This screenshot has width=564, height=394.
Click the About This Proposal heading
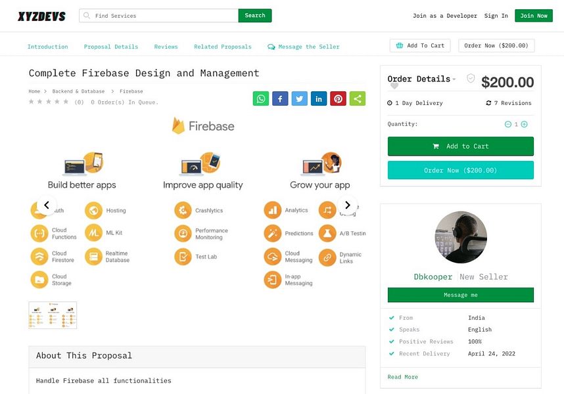pos(84,355)
